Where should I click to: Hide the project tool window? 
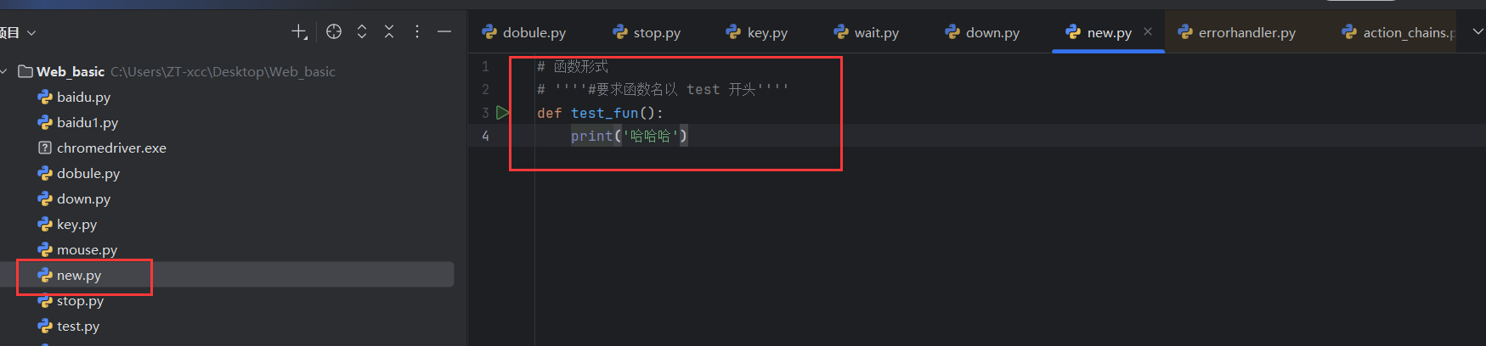click(444, 32)
